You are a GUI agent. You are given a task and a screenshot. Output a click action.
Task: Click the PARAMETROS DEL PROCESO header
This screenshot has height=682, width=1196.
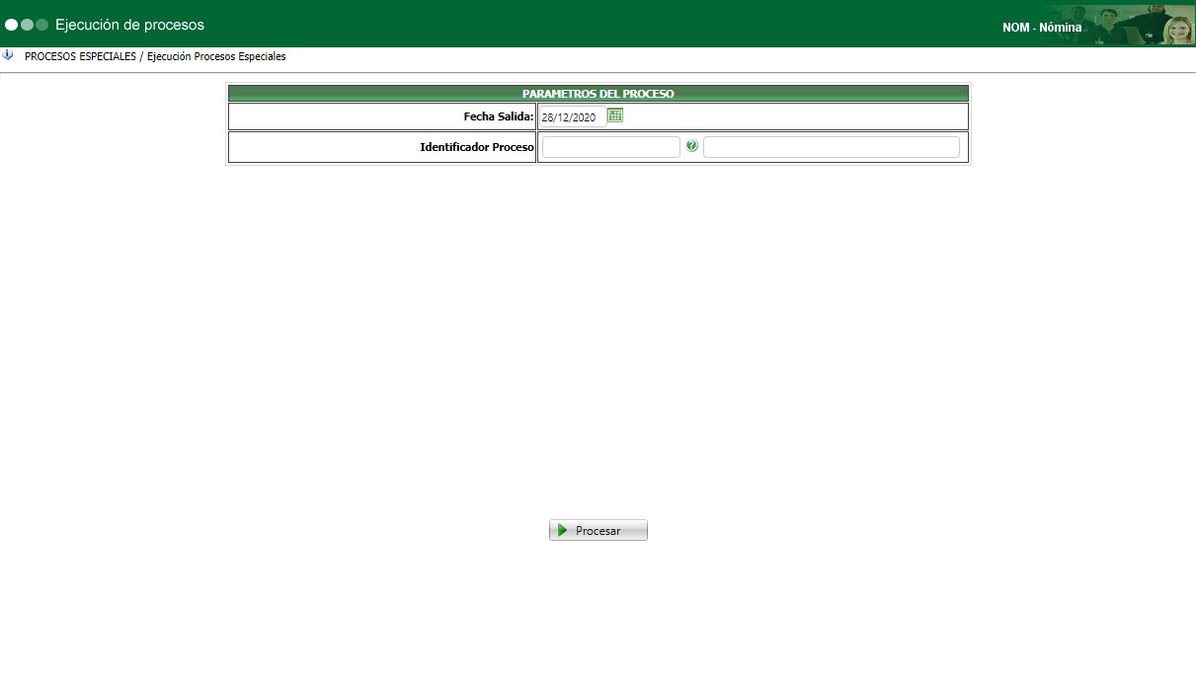click(598, 93)
